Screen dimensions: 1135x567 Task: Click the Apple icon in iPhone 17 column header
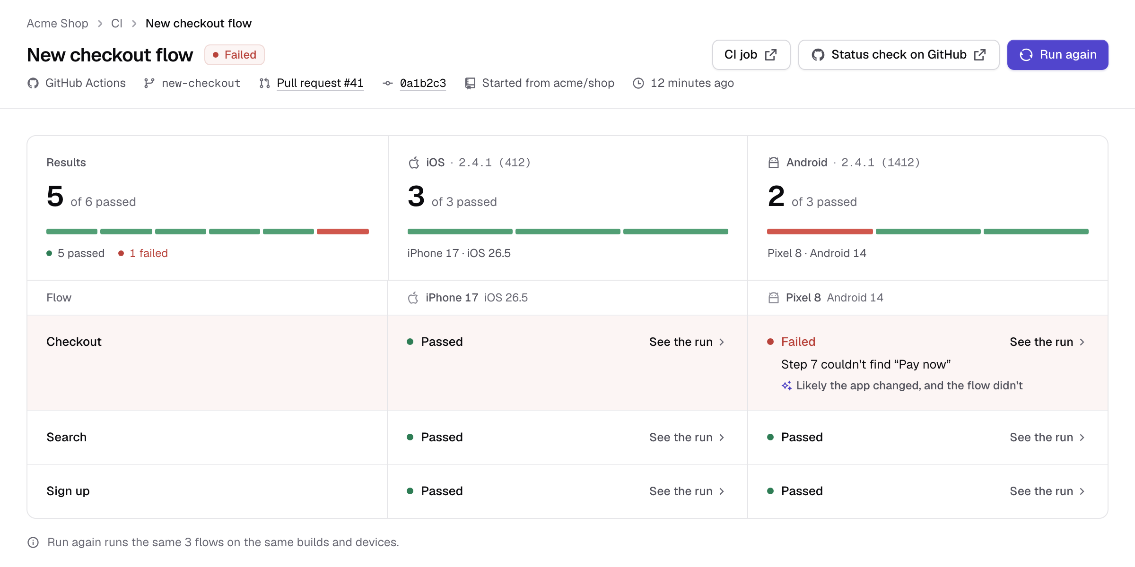pos(413,298)
